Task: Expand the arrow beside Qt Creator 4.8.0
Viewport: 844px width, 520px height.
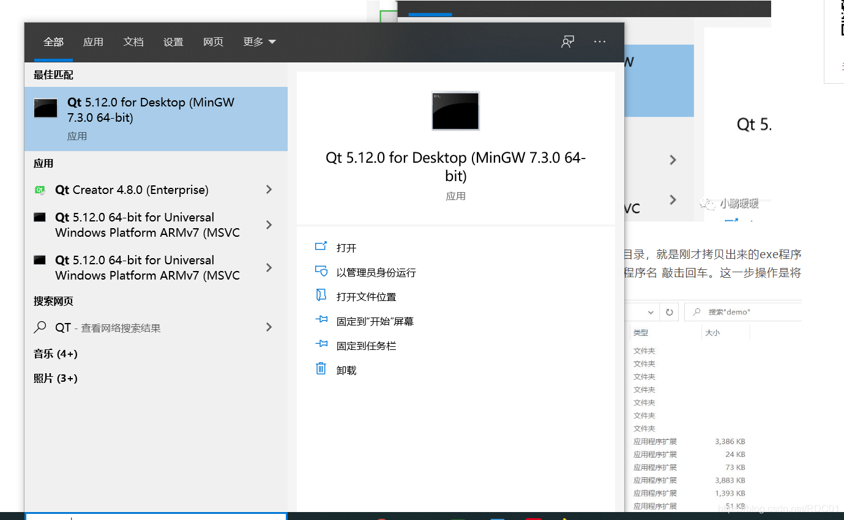Action: (269, 190)
